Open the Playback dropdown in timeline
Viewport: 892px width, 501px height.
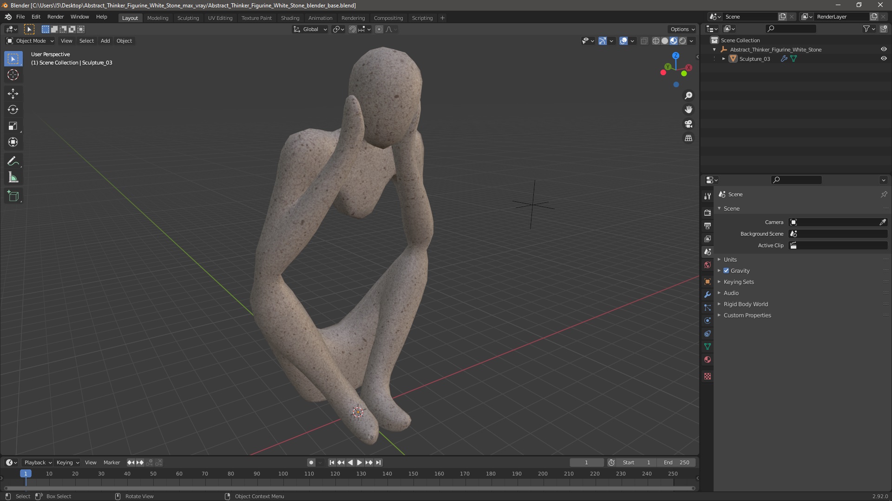38,462
